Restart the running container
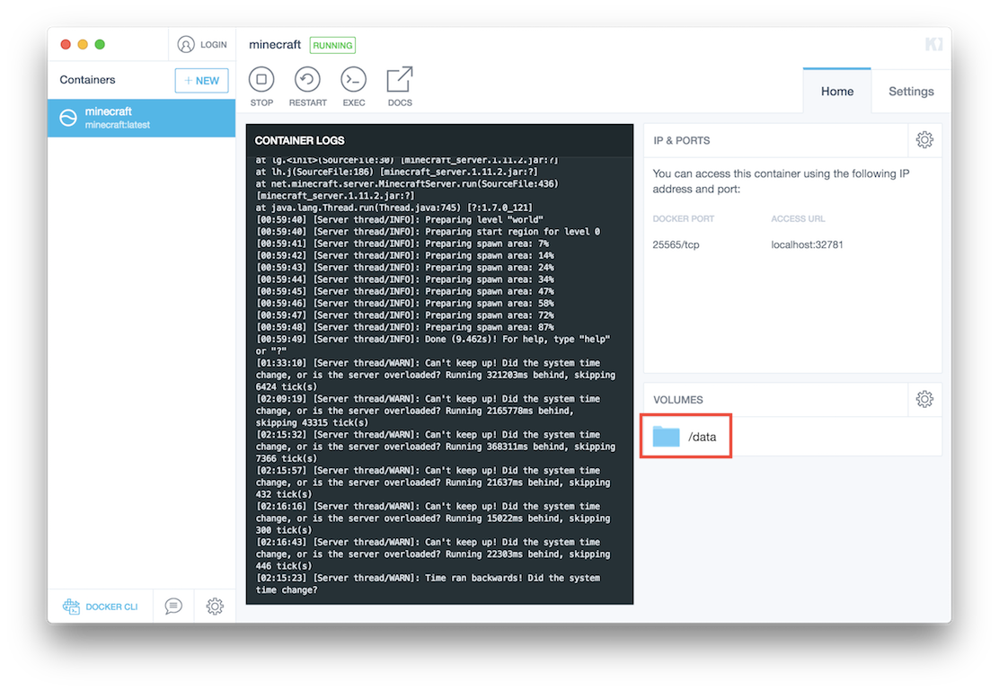 coord(307,80)
